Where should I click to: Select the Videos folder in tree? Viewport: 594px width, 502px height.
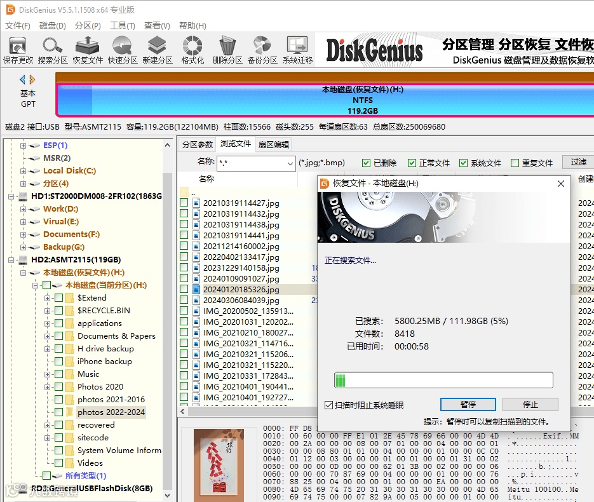coord(90,463)
